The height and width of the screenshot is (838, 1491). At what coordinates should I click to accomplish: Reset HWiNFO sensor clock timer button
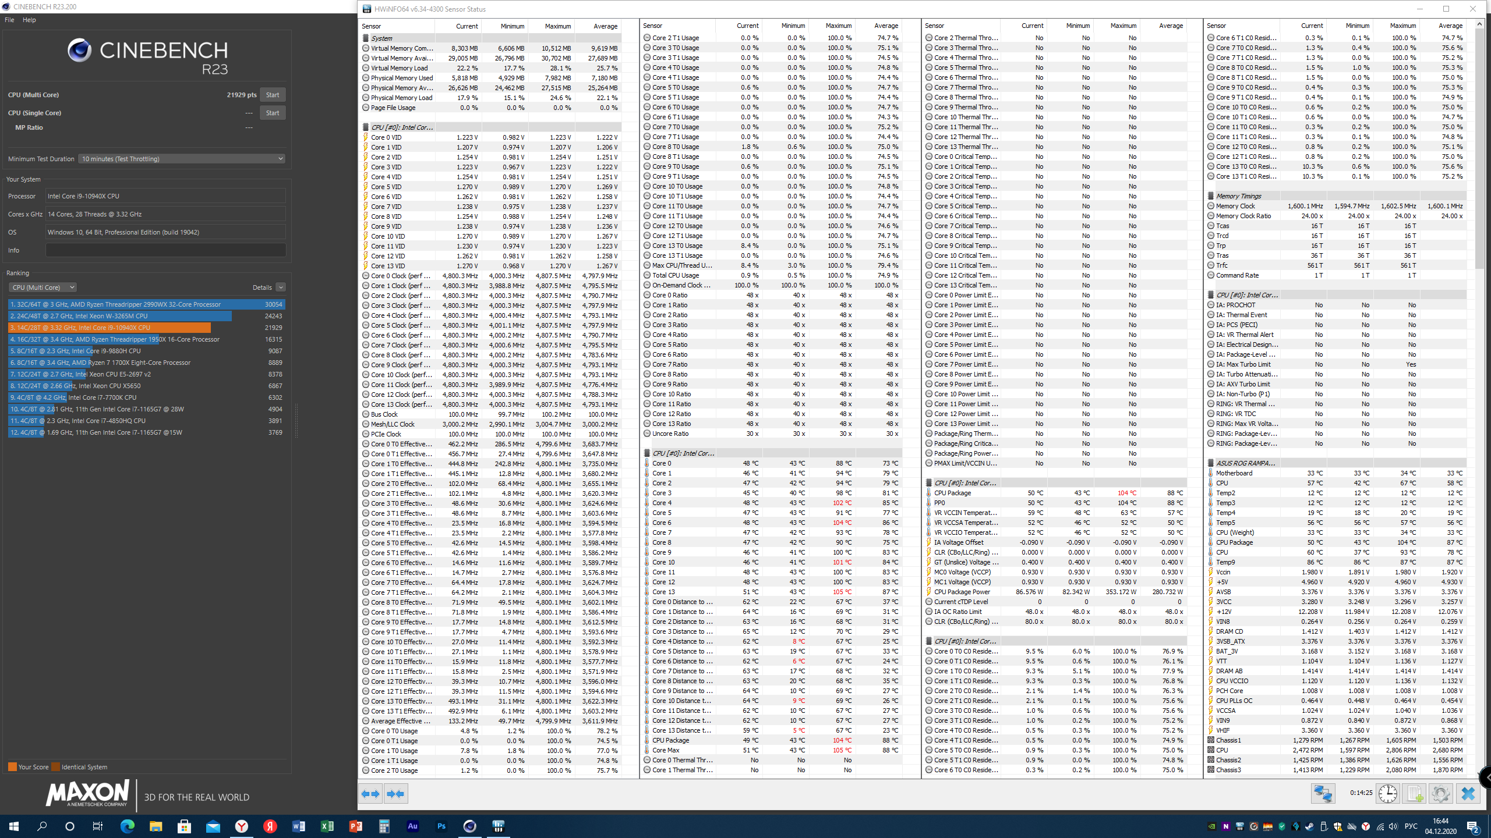pos(1388,794)
